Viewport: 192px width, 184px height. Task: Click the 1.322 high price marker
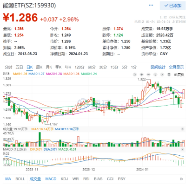click(142, 79)
